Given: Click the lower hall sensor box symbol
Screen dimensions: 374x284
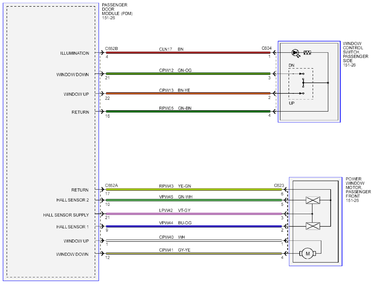Looking at the screenshot, I should pyautogui.click(x=312, y=226).
